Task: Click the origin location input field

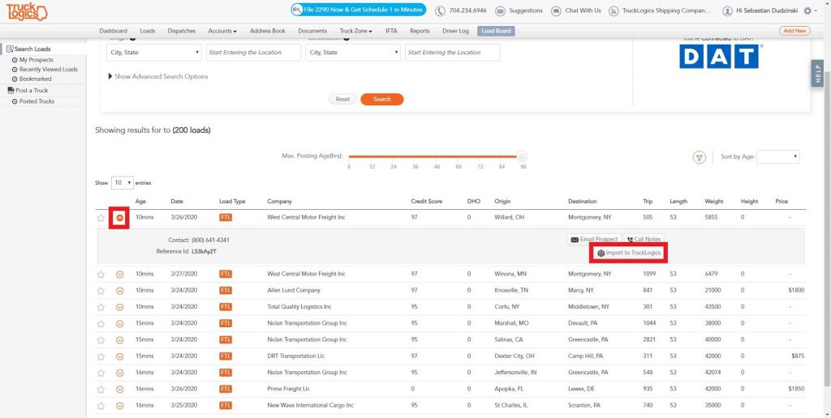Action: point(253,53)
